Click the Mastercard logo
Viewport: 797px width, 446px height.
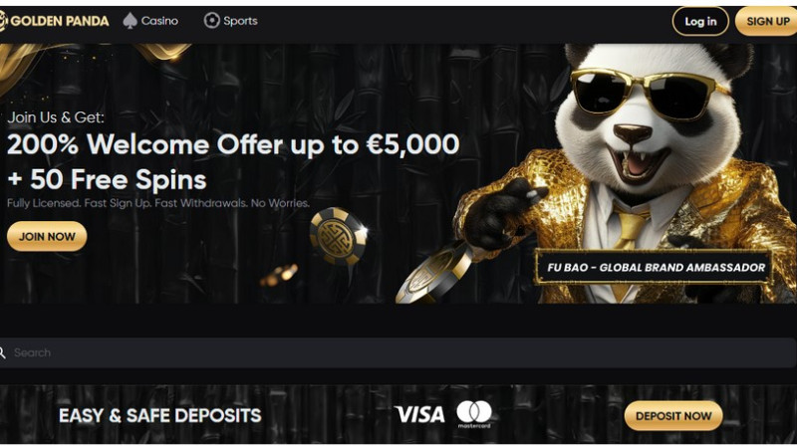[474, 414]
